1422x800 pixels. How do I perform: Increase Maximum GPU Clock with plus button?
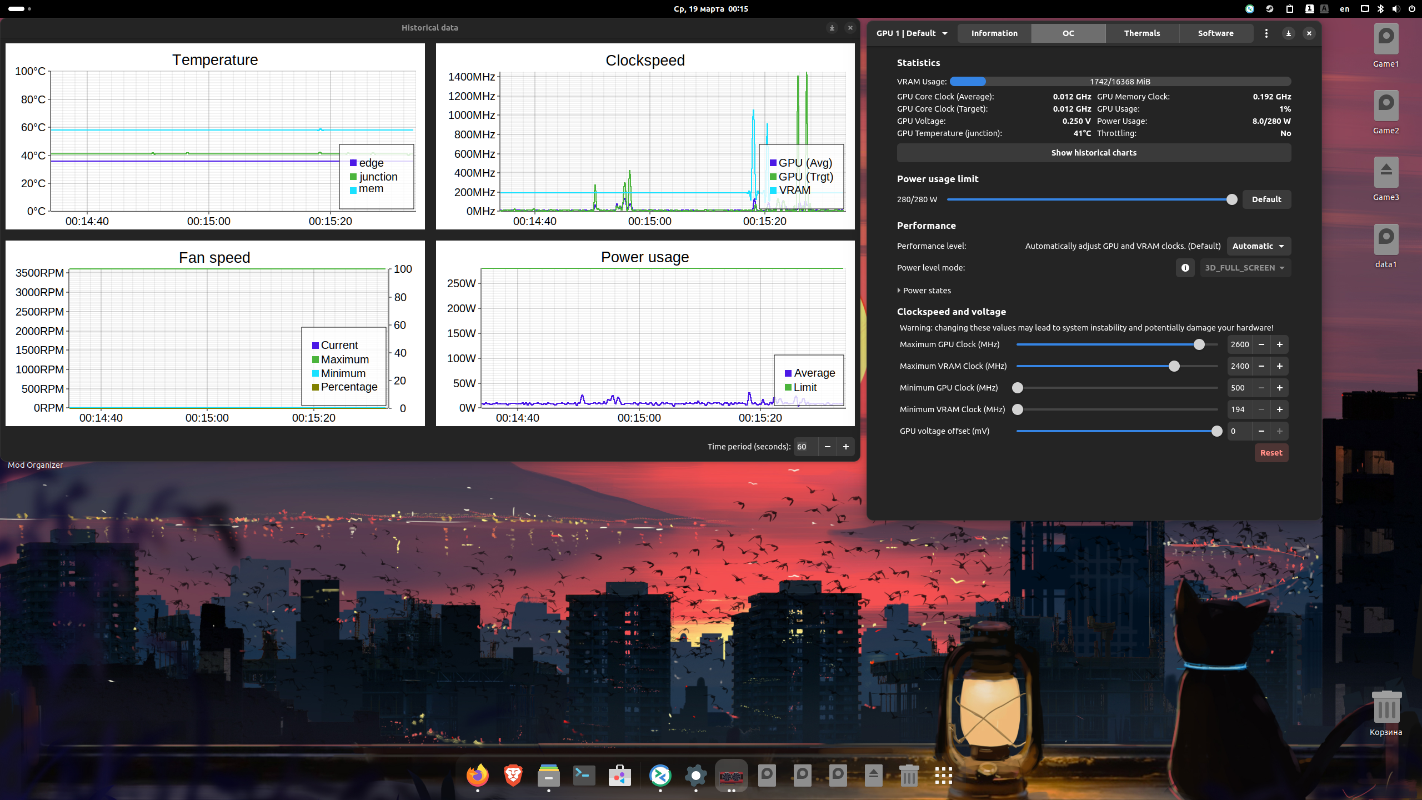pos(1280,344)
